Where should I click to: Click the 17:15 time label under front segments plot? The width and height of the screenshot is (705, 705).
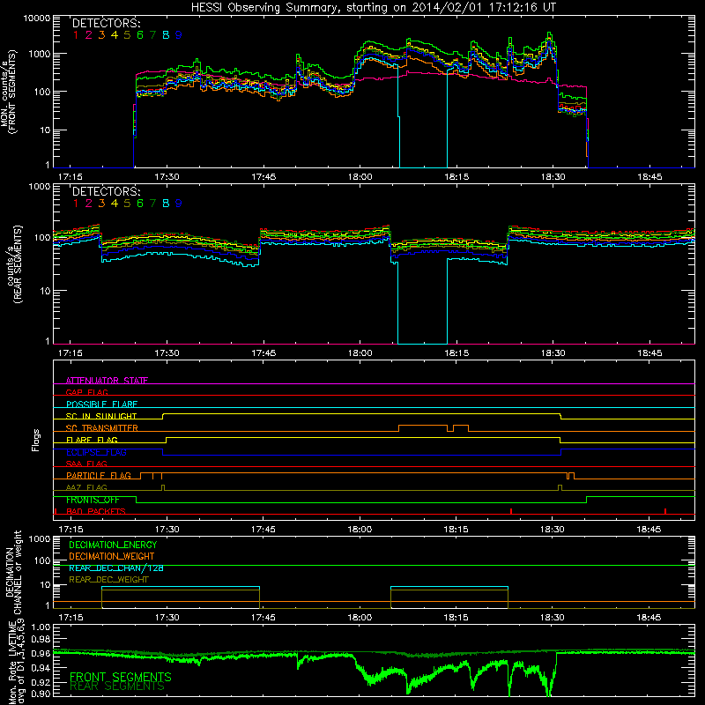click(x=70, y=177)
